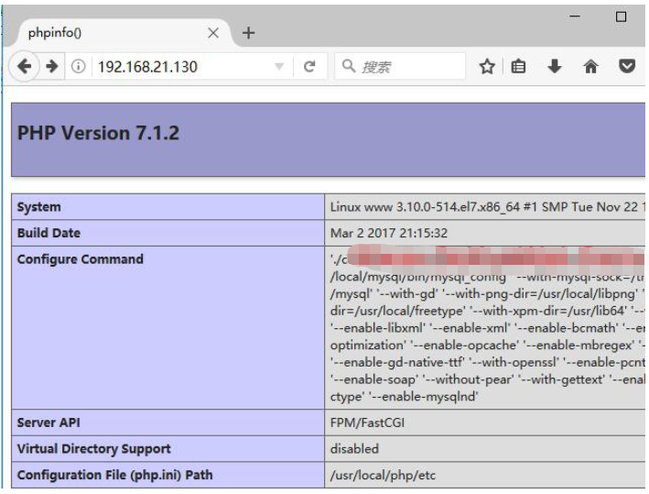Viewport: 649px width, 494px height.
Task: Click the '--enable-opcache' configure line
Action: (487, 346)
